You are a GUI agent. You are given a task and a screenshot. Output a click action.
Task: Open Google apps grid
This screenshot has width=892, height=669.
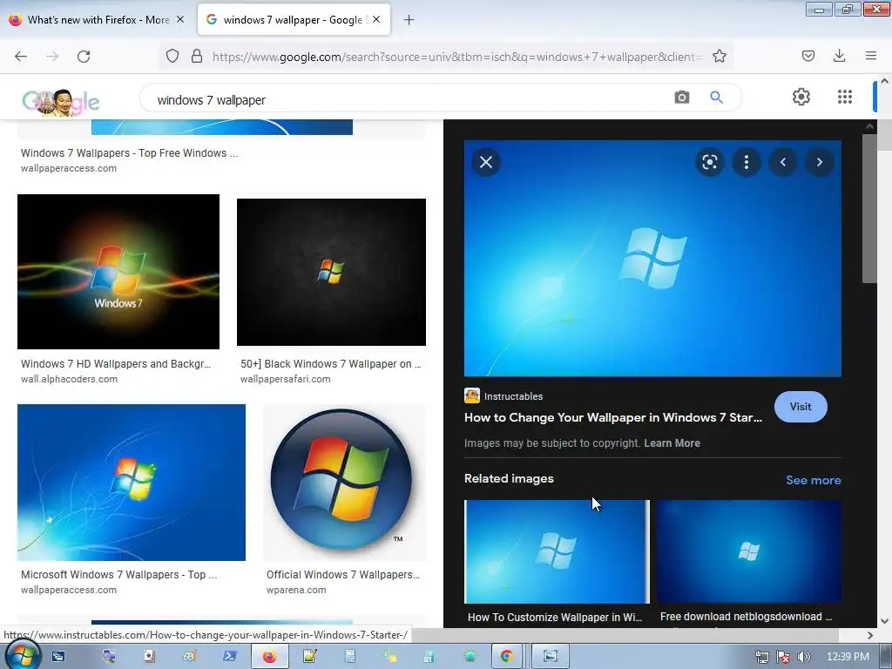845,97
